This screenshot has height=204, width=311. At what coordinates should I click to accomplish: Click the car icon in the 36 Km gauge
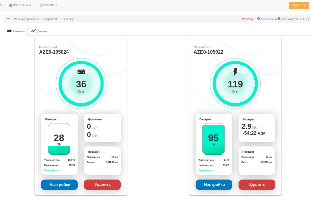pos(81,72)
